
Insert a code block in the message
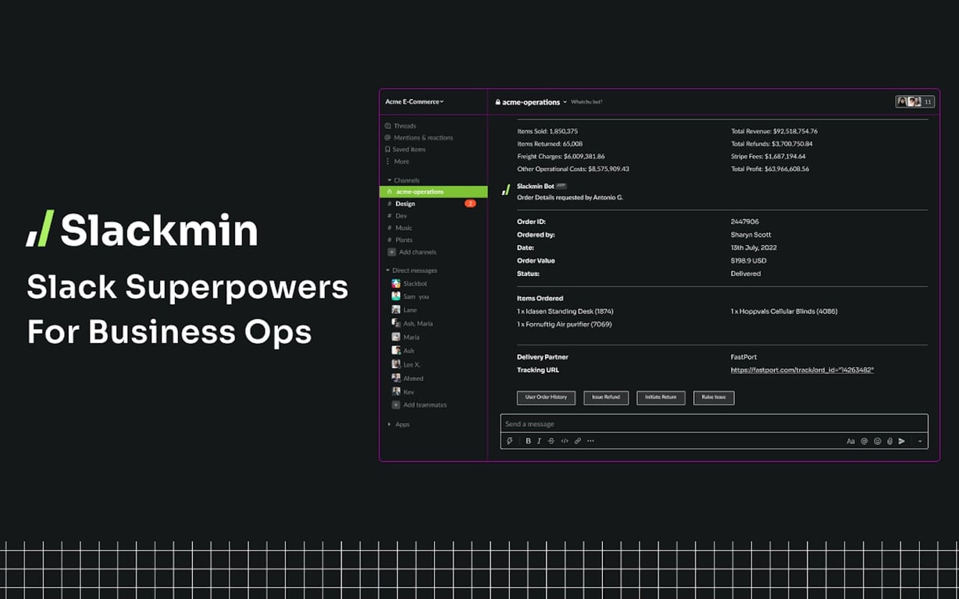click(x=563, y=441)
